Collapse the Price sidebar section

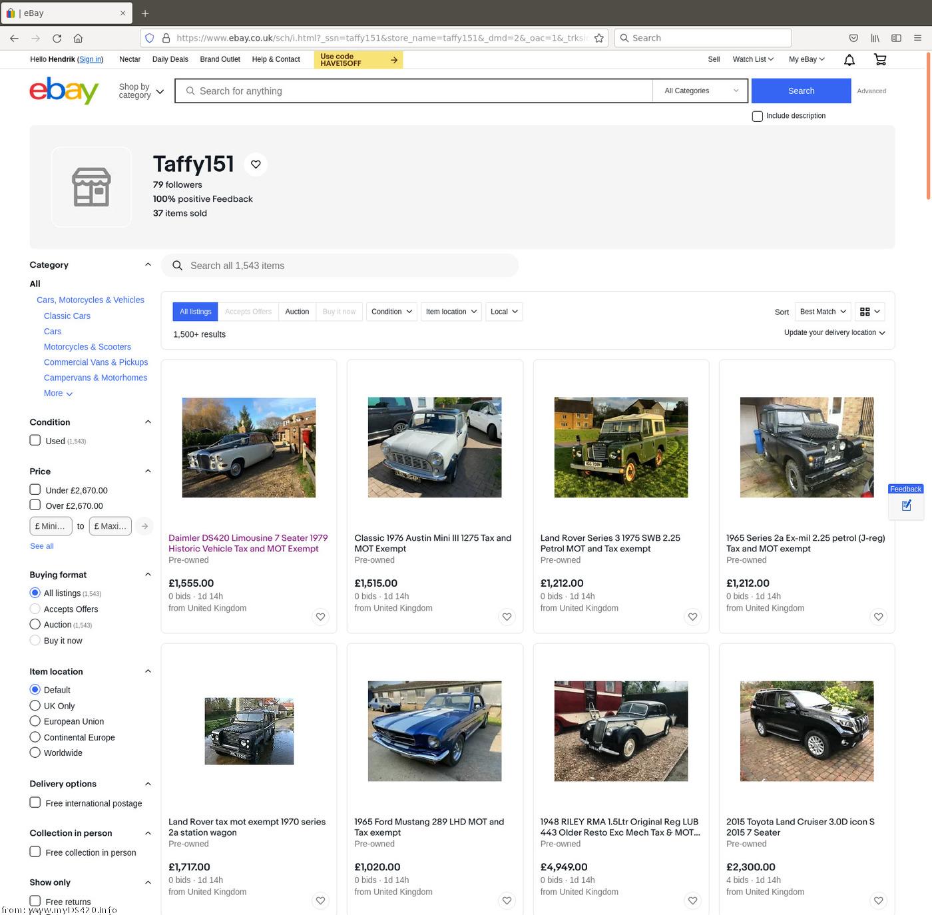point(148,471)
